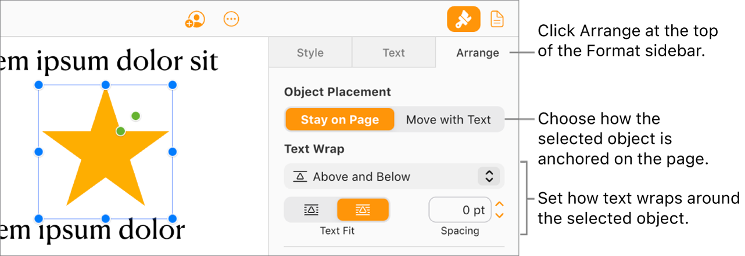Select the Arrange tab

[477, 53]
